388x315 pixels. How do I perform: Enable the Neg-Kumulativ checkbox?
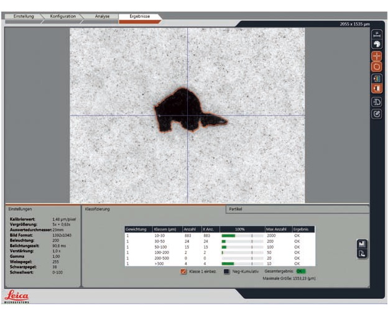pyautogui.click(x=226, y=272)
